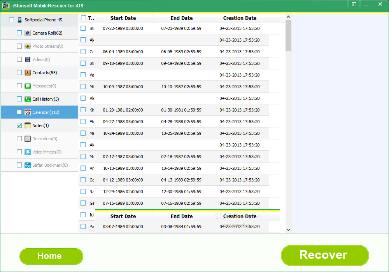Select the start date 10-13-1989 03:00:00
This screenshot has width=389, height=272.
click(x=123, y=168)
